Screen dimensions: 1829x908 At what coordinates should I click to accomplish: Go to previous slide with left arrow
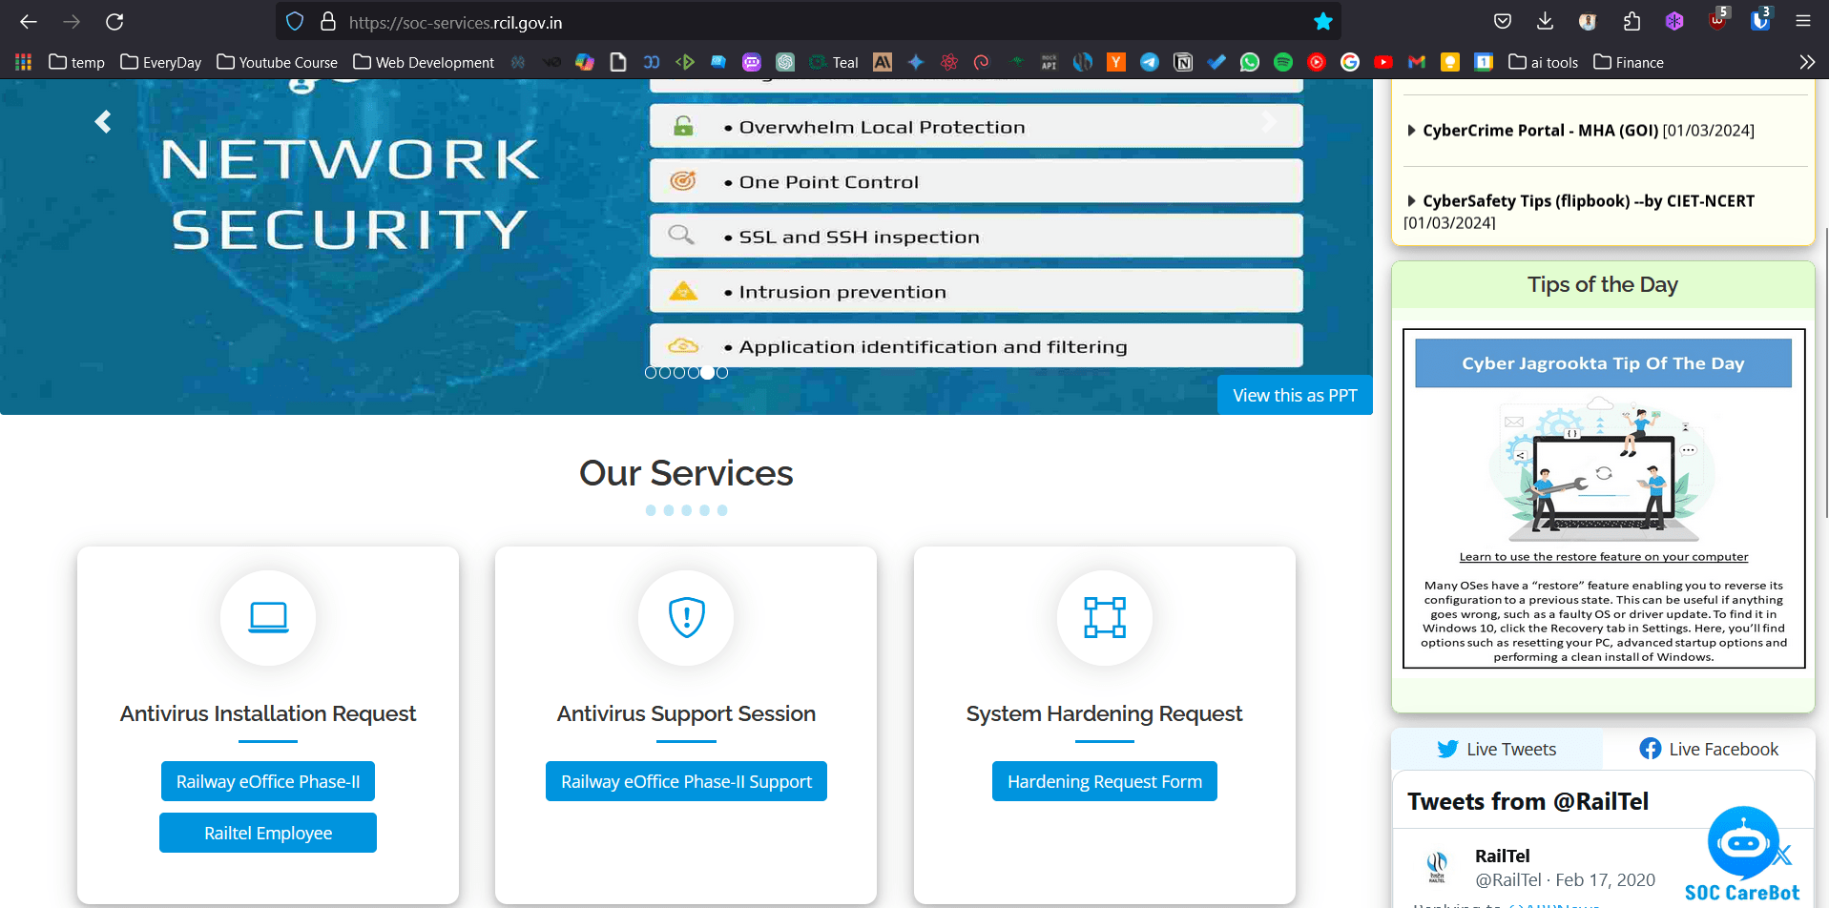tap(103, 122)
